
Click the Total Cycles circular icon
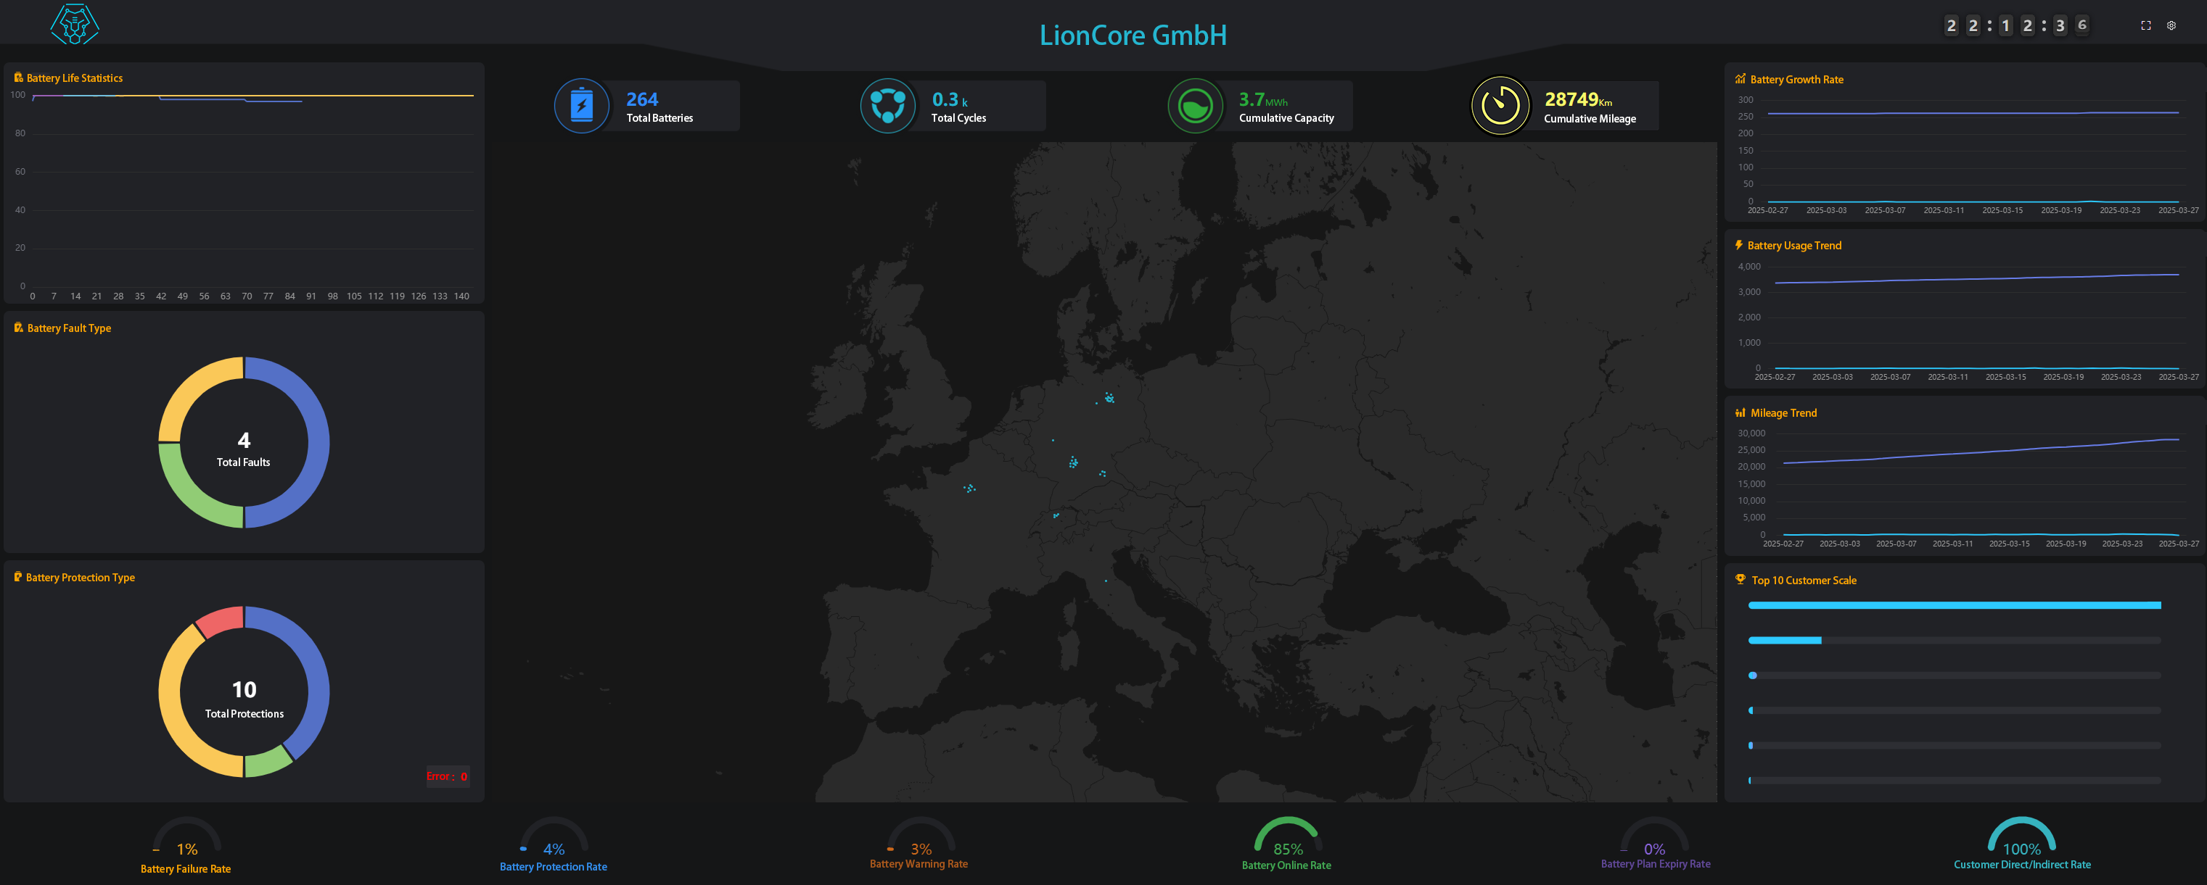coord(887,106)
